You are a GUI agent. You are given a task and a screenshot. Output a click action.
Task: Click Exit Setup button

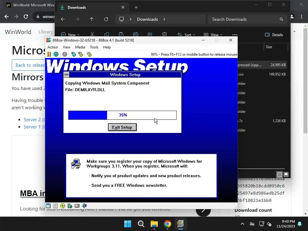122,127
